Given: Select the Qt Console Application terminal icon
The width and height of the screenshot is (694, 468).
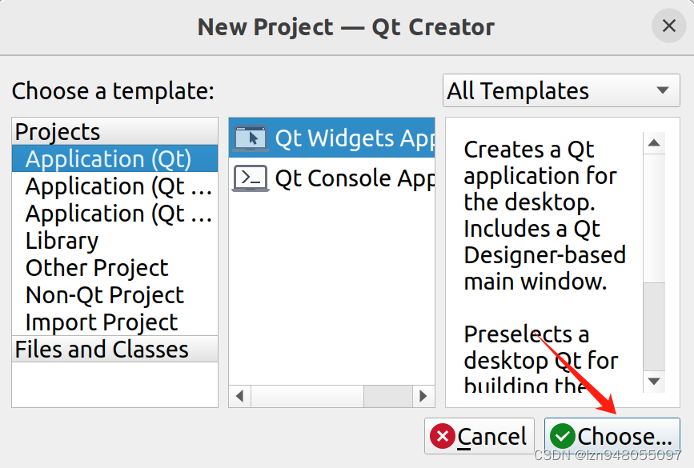Looking at the screenshot, I should [251, 178].
